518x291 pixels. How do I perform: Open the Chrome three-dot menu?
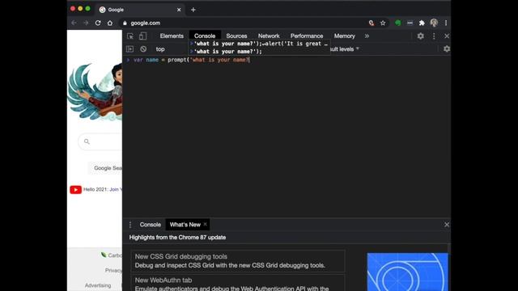point(446,23)
